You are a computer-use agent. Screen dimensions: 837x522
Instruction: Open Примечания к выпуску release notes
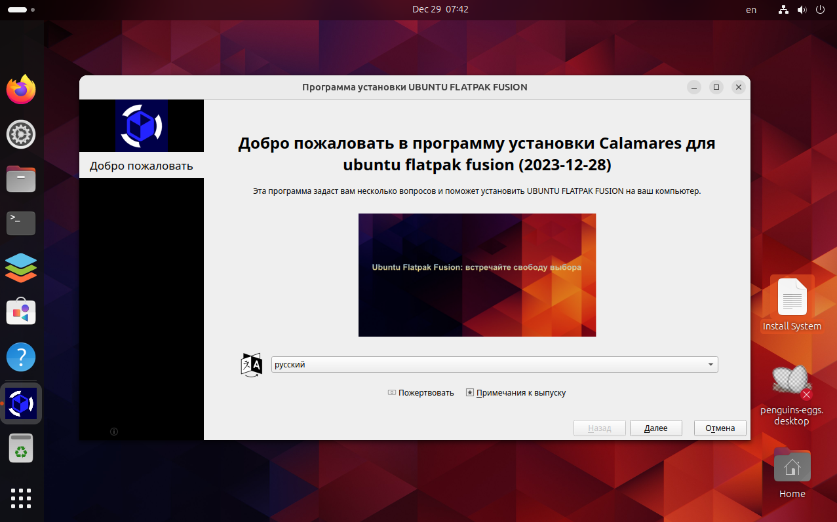tap(516, 393)
